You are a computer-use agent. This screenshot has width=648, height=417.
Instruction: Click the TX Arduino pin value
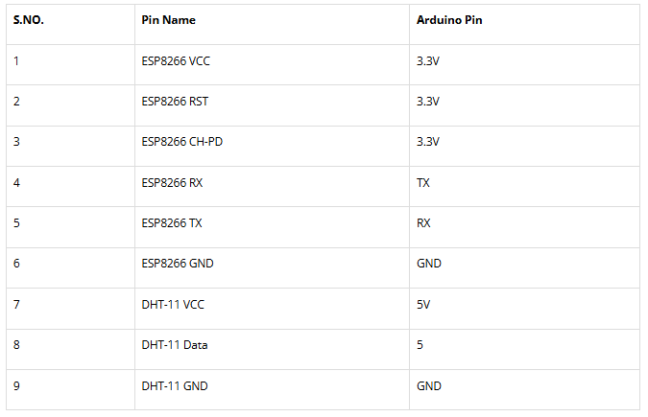click(x=423, y=182)
